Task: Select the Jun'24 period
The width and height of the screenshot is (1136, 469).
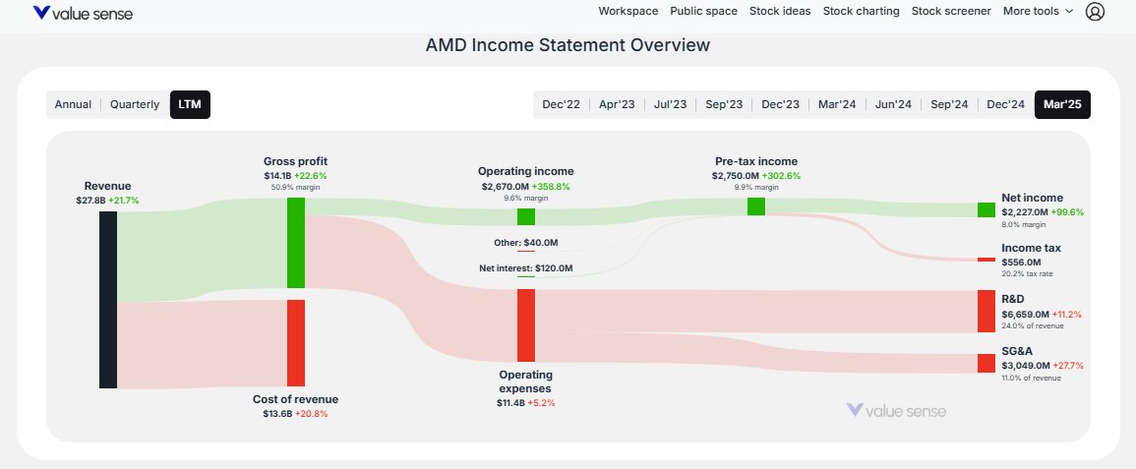Action: (x=893, y=104)
